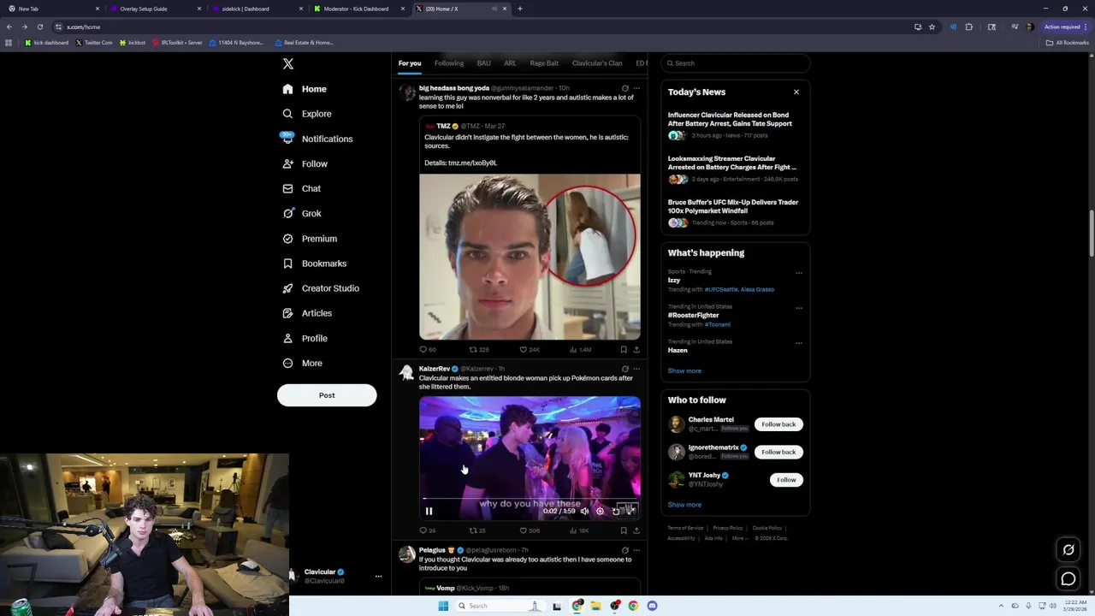This screenshot has height=616, width=1095.
Task: Open the Follow page in the sidebar
Action: (305, 163)
